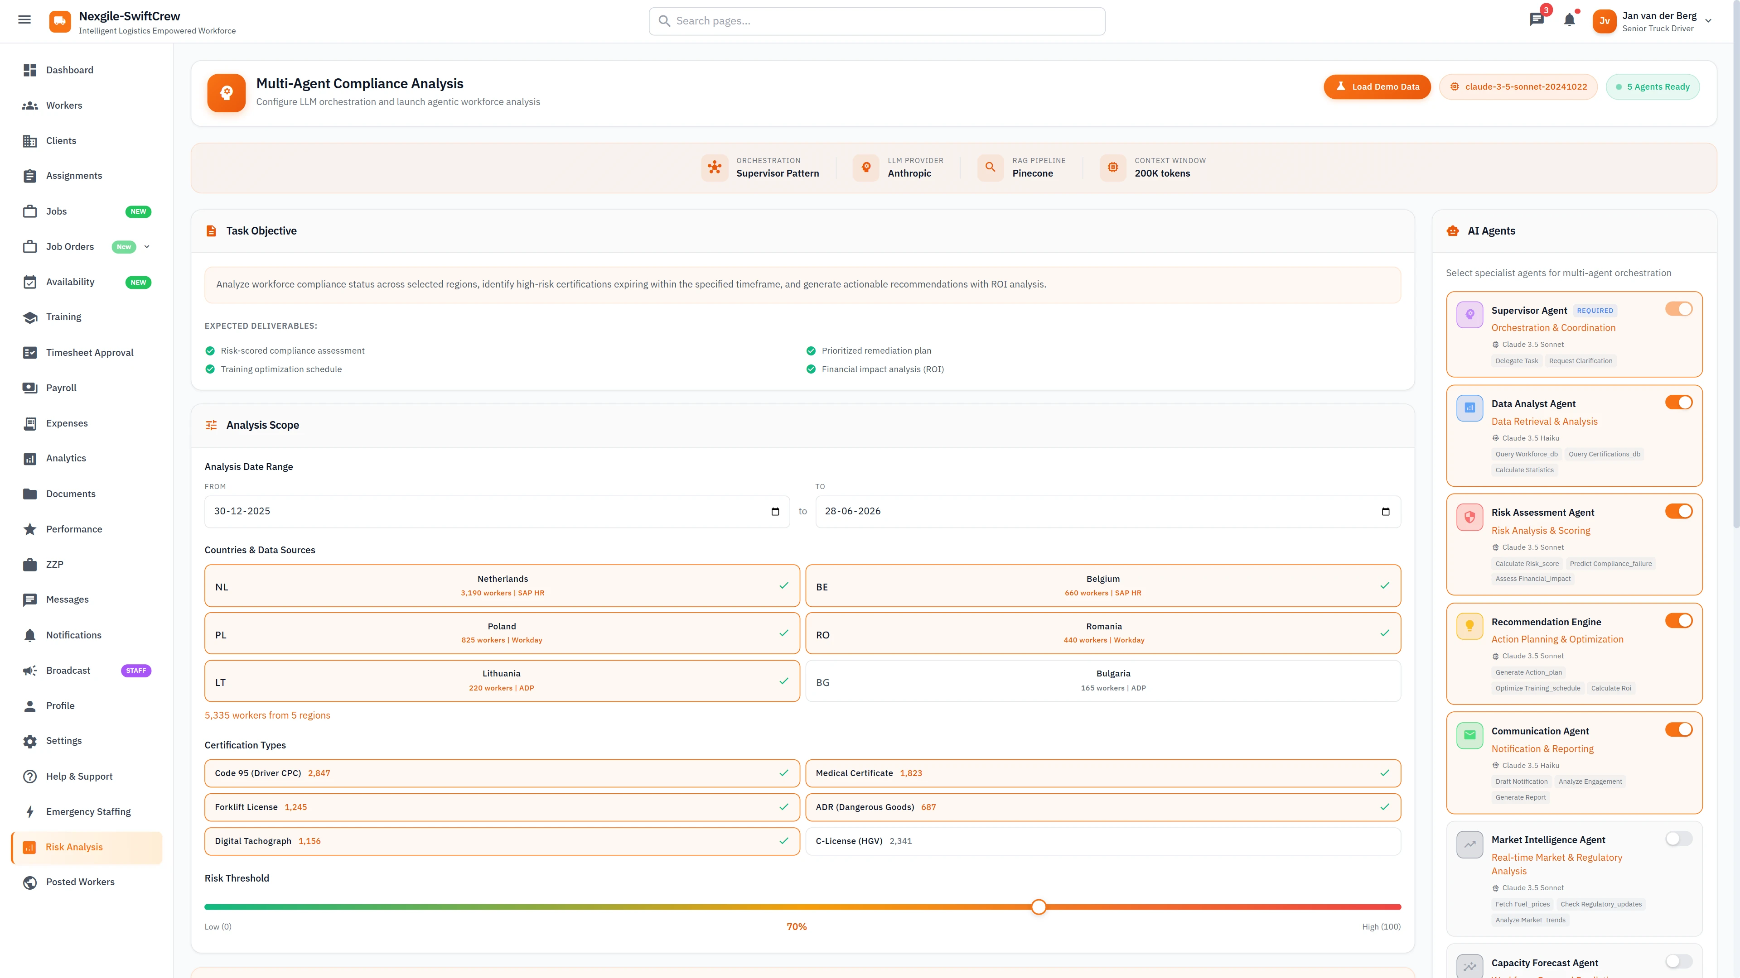This screenshot has height=978, width=1740.
Task: Open the FROM date picker calendar
Action: pyautogui.click(x=774, y=511)
